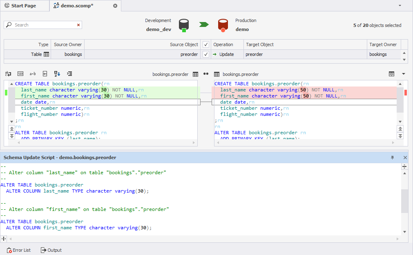
Task: Click table icon beside right bookings.preorder
Action: point(217,74)
